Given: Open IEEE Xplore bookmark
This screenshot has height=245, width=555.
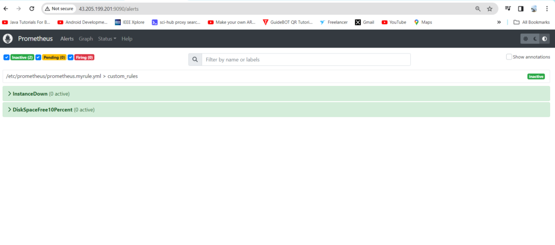Looking at the screenshot, I should point(130,22).
